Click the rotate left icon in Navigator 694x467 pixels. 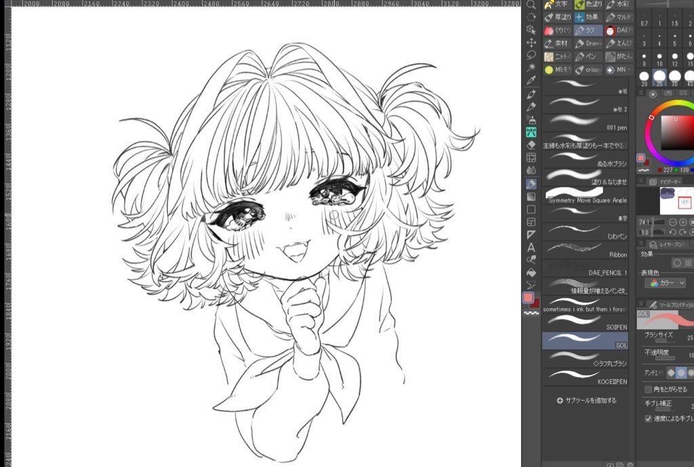(673, 232)
